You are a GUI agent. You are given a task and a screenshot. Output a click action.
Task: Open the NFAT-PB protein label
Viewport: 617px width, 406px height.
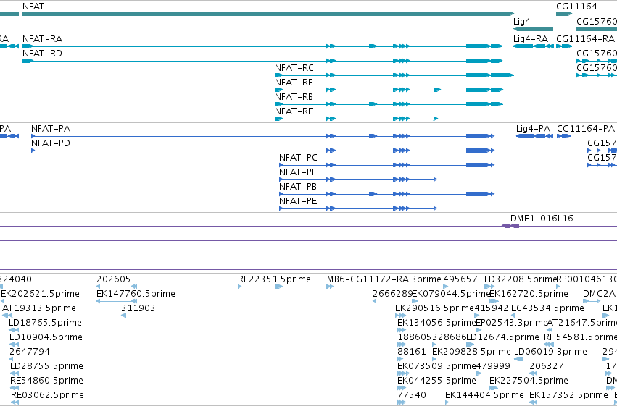(298, 187)
